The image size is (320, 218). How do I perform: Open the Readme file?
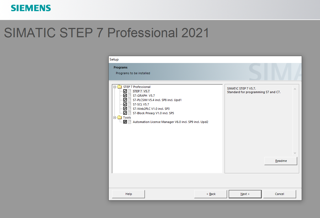pyautogui.click(x=281, y=161)
